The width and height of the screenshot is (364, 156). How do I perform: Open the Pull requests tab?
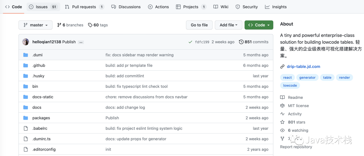point(84,7)
